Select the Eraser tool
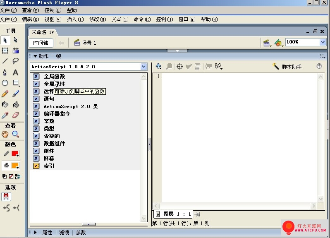The height and width of the screenshot is (238, 330). [x=16, y=115]
